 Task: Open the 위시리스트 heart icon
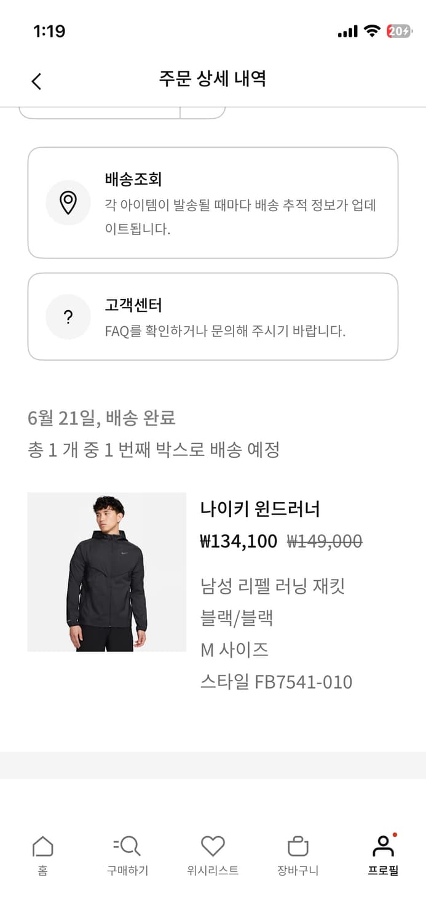point(213,846)
